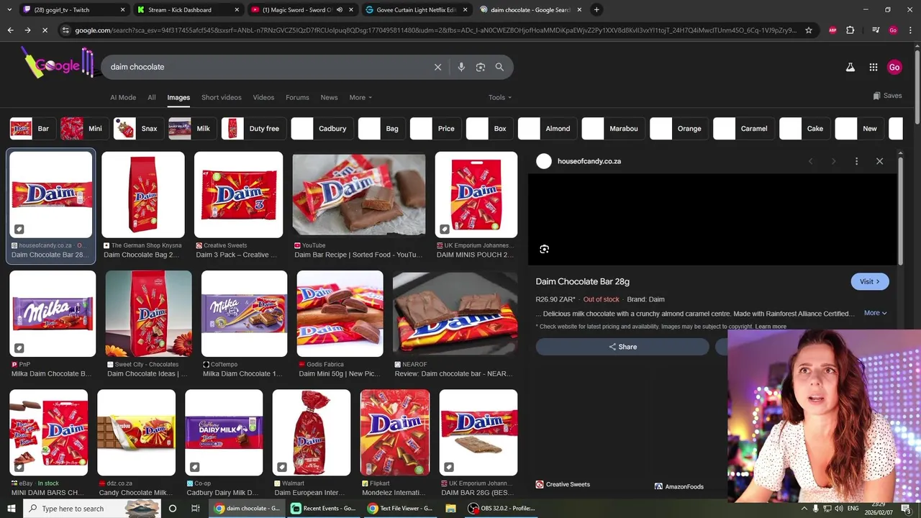Filter images by the Almond chip
This screenshot has height=518, width=921.
(546, 129)
